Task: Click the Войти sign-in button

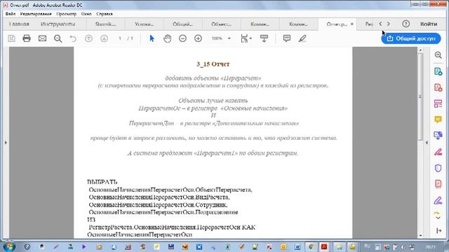Action: click(429, 24)
